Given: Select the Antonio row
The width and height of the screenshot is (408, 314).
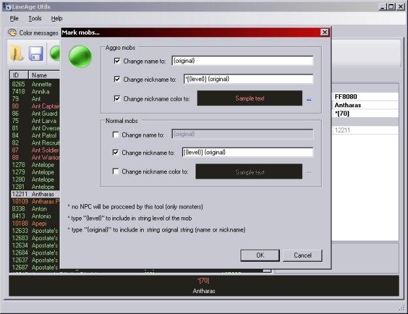Looking at the screenshot, I should point(35,216).
